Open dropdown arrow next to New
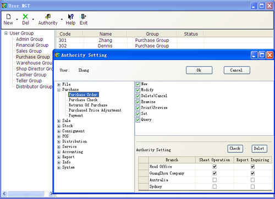 click(x=17, y=19)
